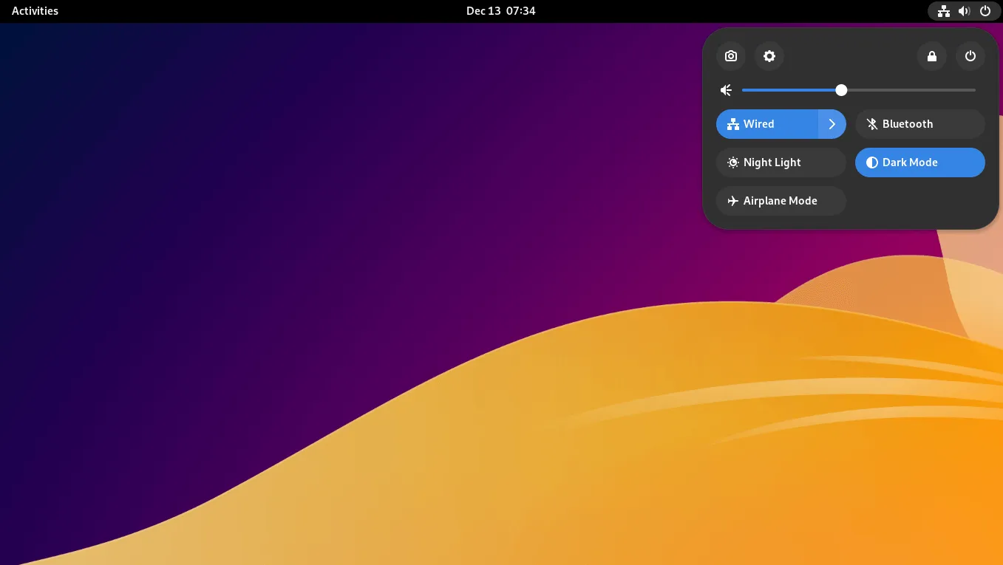Image resolution: width=1003 pixels, height=565 pixels.
Task: Click the volume icon in system tray
Action: [x=963, y=10]
